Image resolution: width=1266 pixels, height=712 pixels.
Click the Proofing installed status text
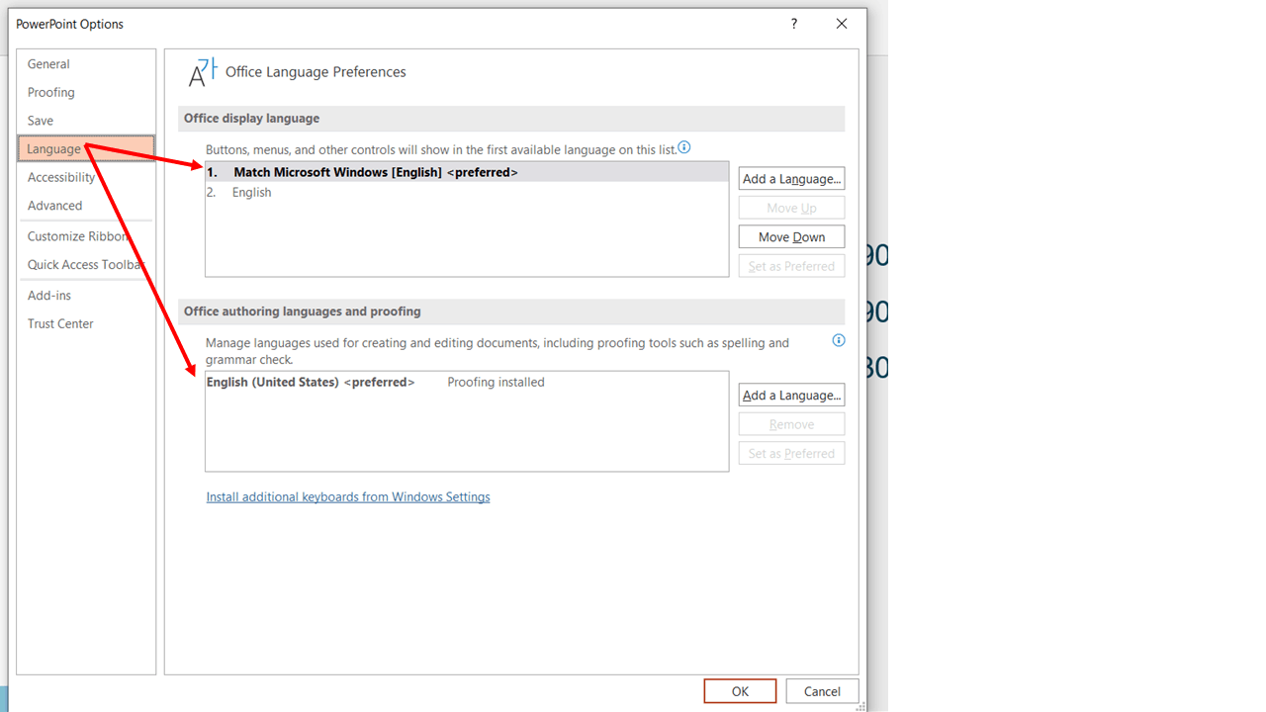496,383
